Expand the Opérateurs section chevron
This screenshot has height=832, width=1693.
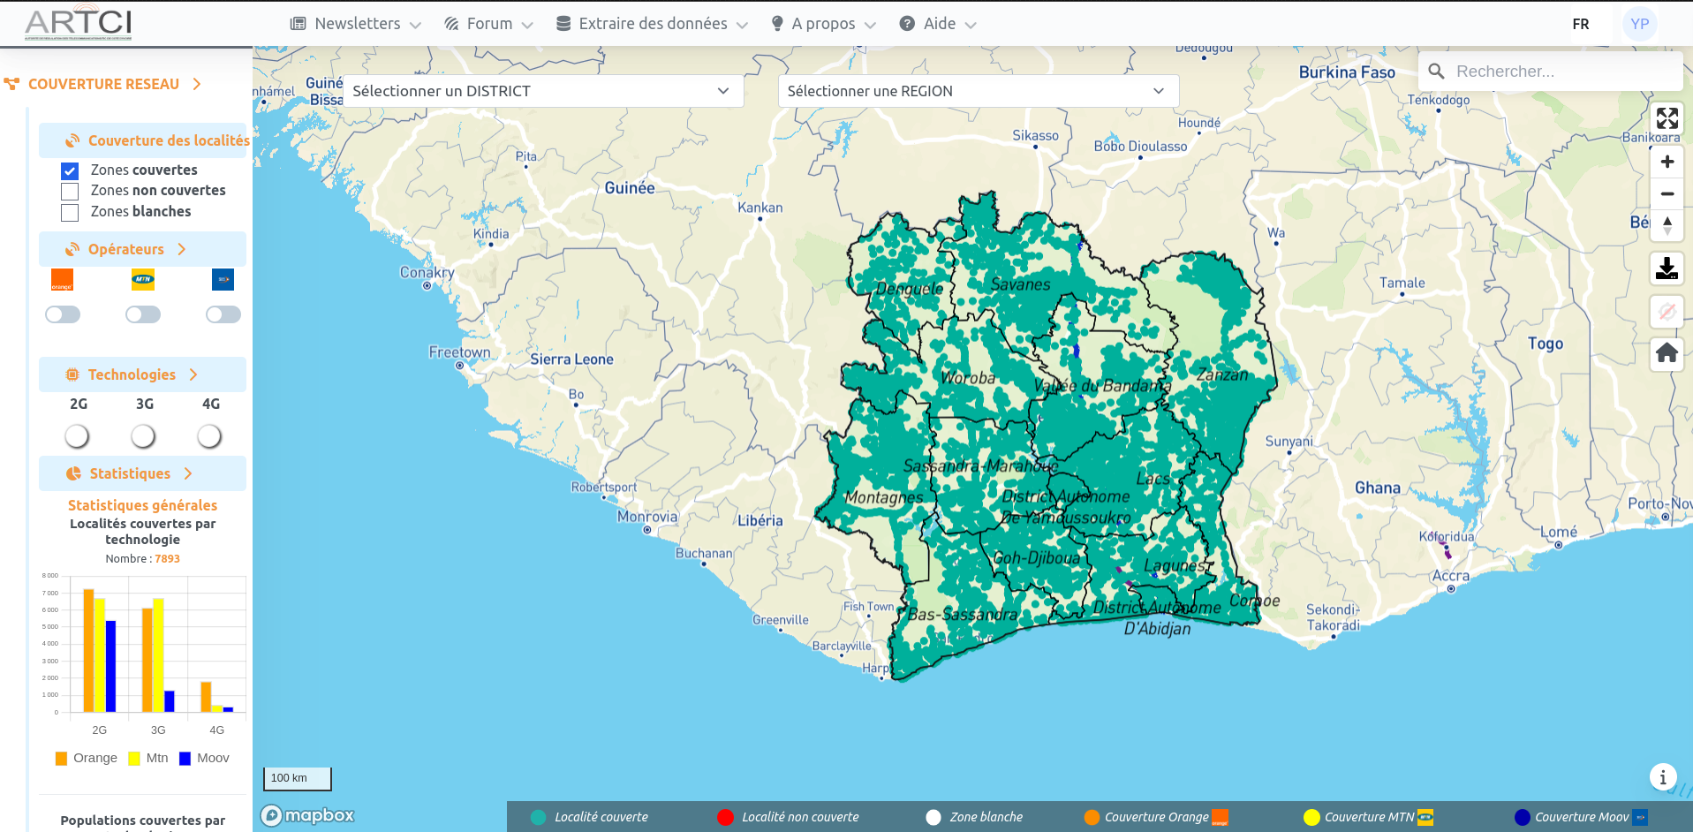tap(182, 249)
